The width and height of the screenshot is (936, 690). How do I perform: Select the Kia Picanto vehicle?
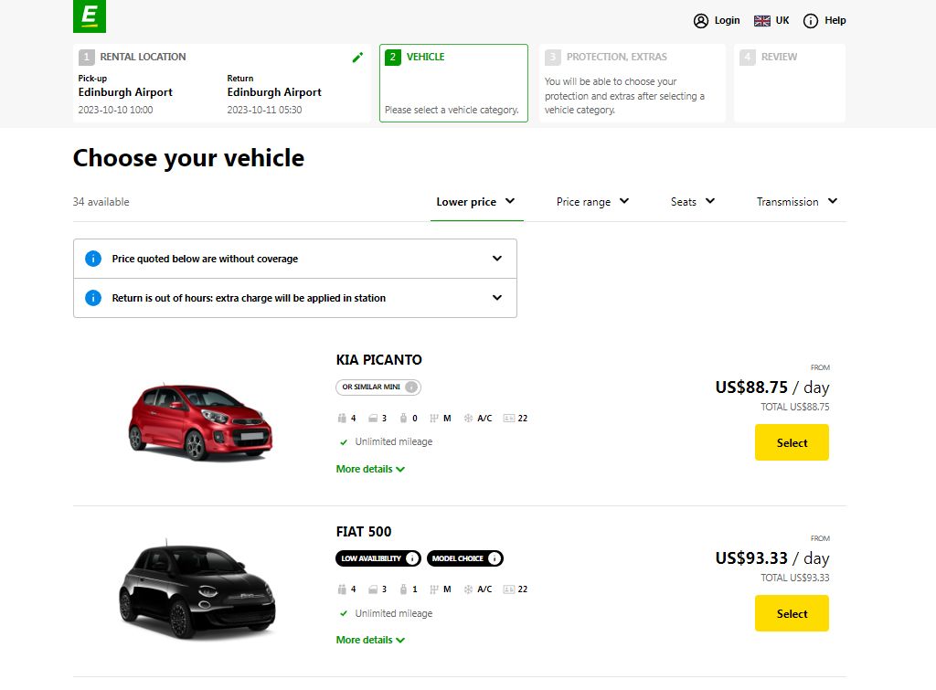click(x=791, y=442)
